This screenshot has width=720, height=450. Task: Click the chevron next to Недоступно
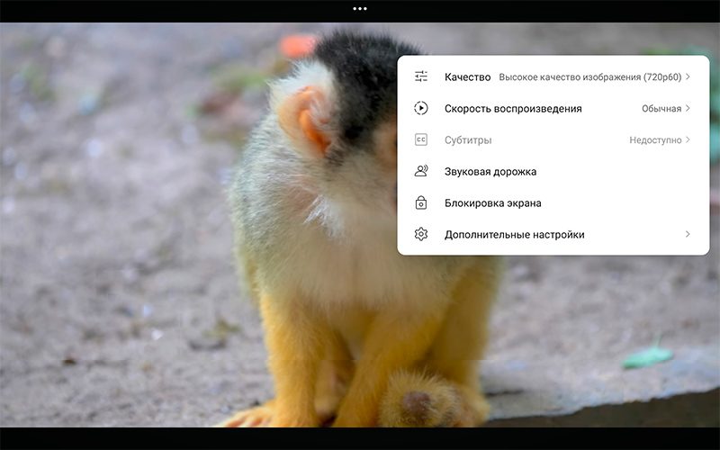[x=688, y=140]
